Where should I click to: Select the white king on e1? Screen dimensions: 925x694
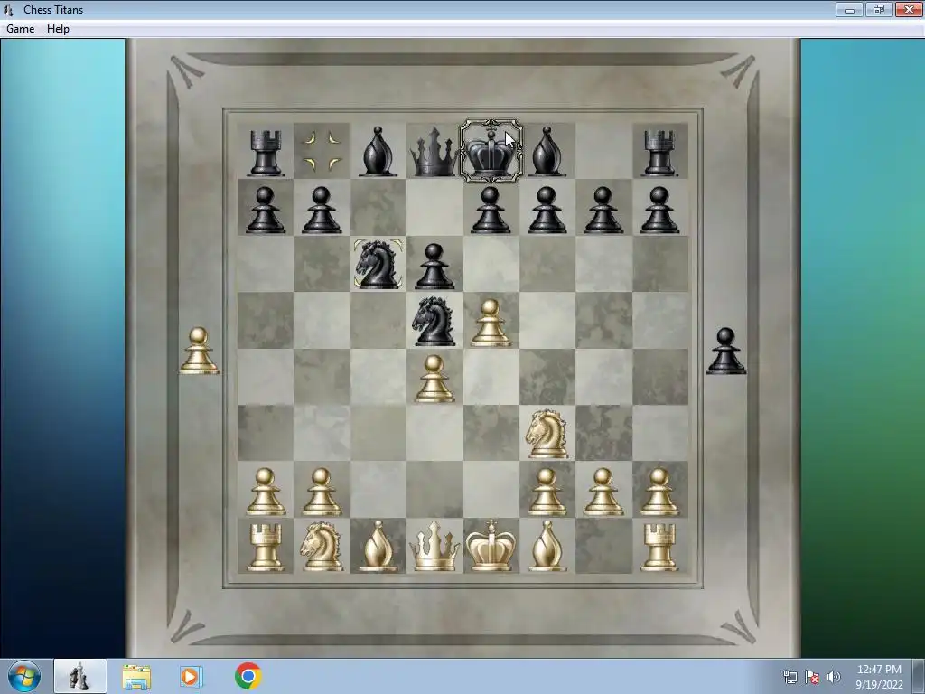coord(491,545)
